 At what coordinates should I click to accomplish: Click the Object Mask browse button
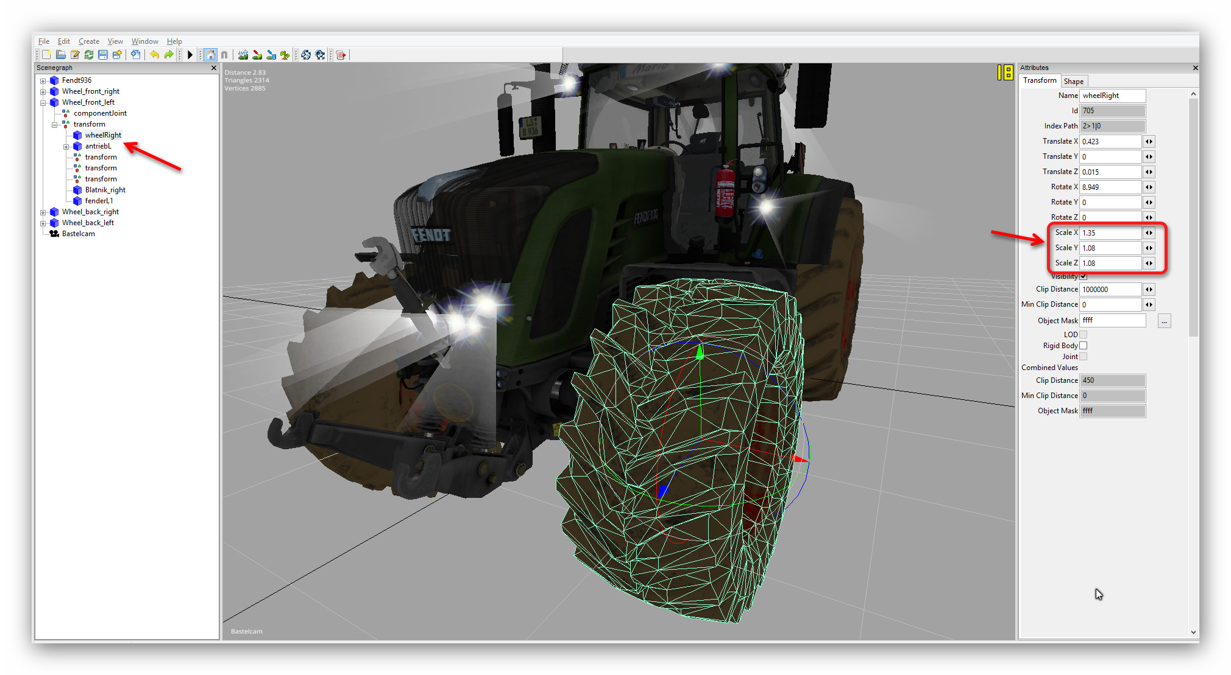[x=1164, y=321]
